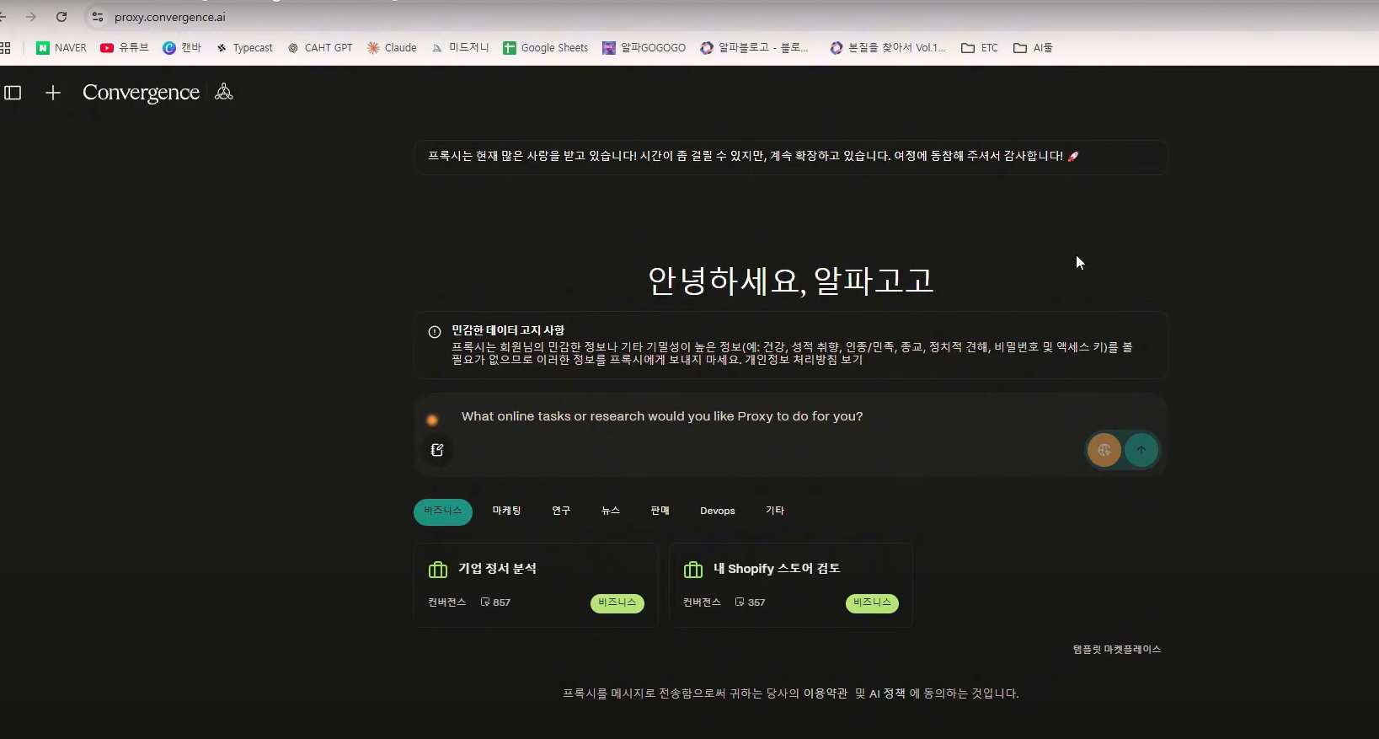Viewport: 1379px width, 739px height.
Task: Click the sensitive data notice info icon
Action: [x=435, y=332]
